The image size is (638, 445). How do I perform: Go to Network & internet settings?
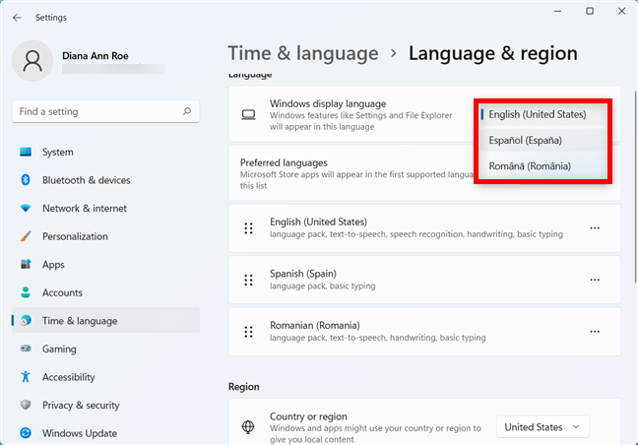coord(84,209)
